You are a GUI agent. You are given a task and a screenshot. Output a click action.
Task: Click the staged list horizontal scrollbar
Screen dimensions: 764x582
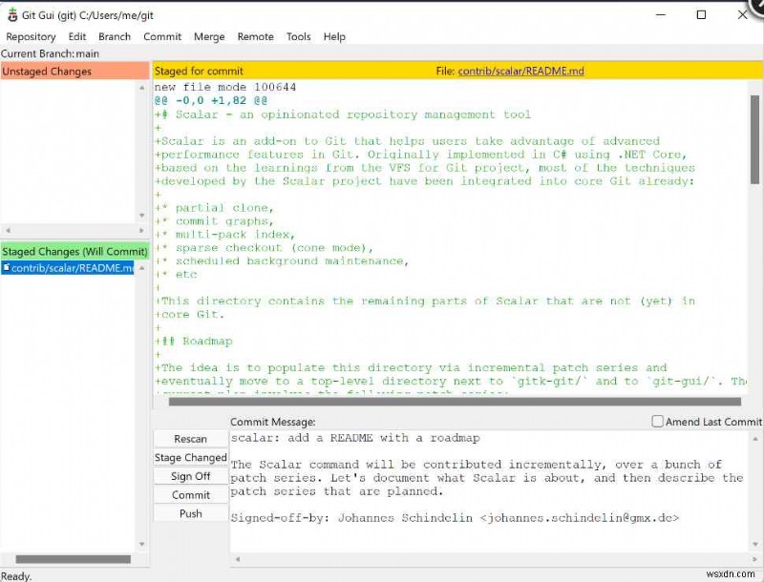74,559
